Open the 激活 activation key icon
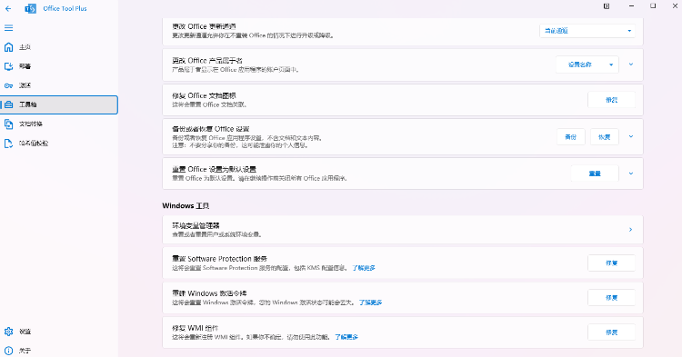Viewport: 682px width, 357px height. tap(9, 85)
